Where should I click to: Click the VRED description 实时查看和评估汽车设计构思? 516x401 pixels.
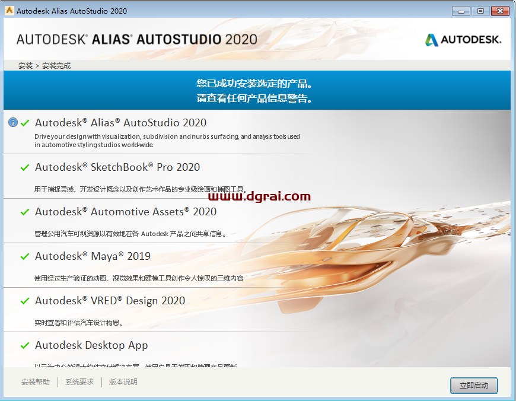[79, 323]
